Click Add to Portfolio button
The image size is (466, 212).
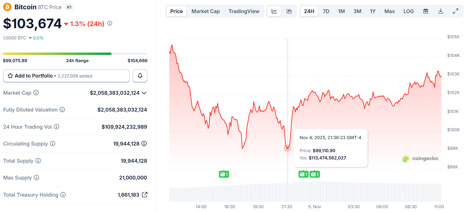66,76
